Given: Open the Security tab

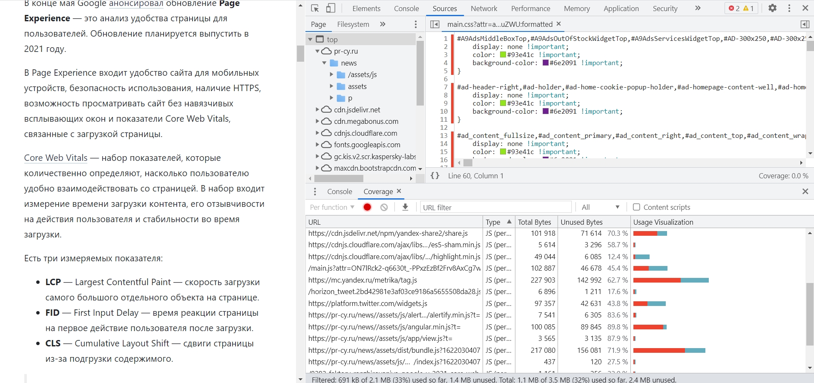Looking at the screenshot, I should (665, 9).
